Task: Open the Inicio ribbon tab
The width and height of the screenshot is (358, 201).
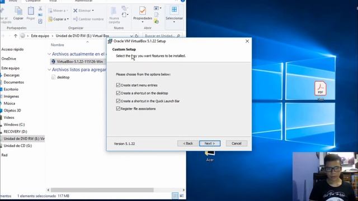Action: (x=13, y=1)
